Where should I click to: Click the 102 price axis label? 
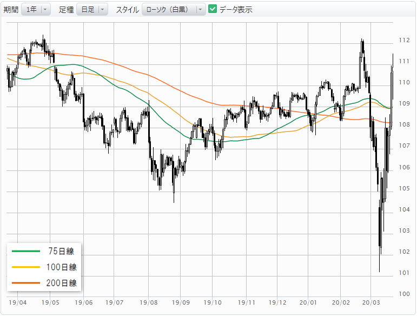(404, 252)
